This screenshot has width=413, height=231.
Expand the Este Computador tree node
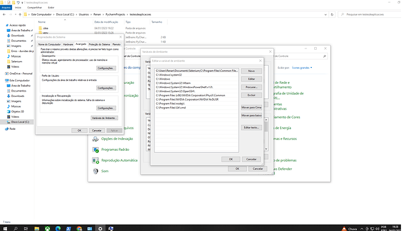(4, 81)
